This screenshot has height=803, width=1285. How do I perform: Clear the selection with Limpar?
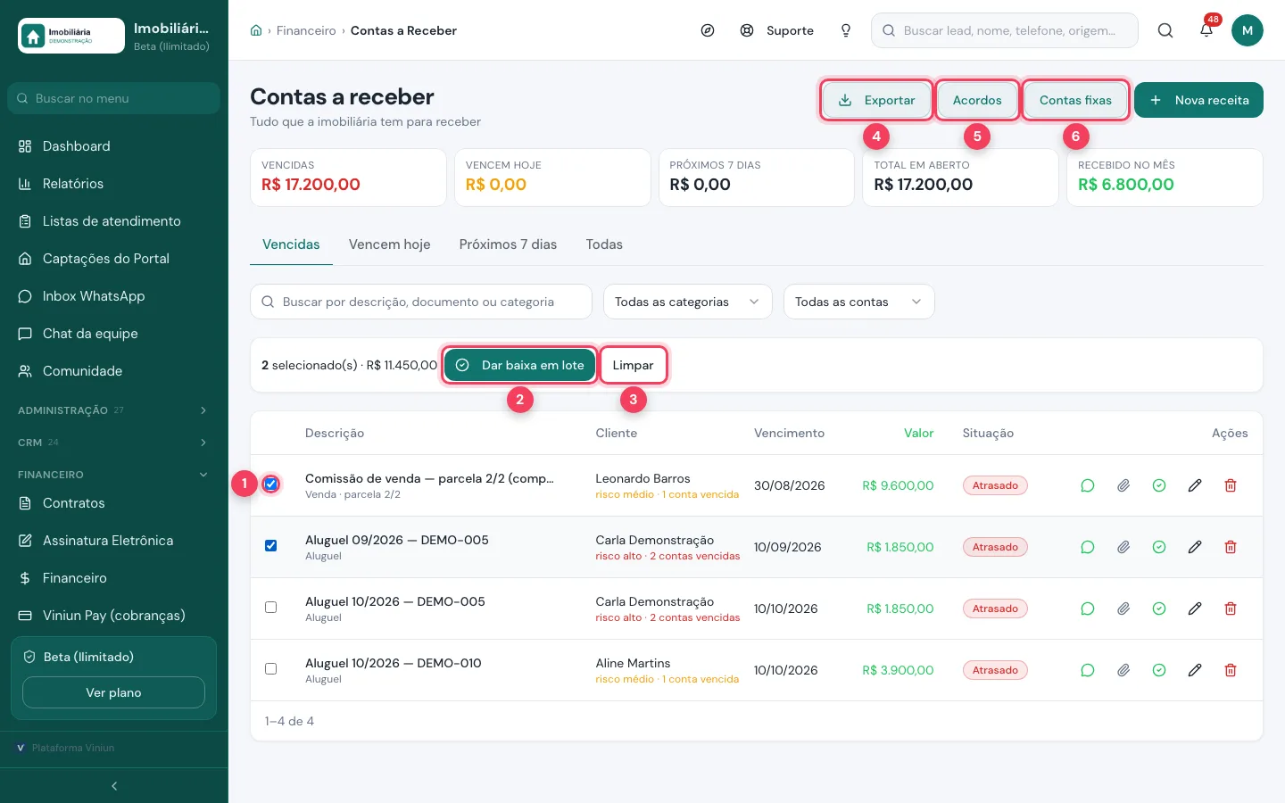click(x=633, y=365)
